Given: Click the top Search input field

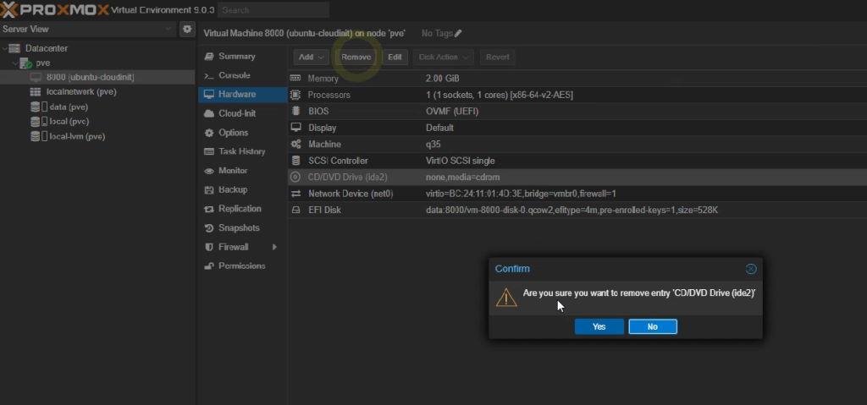Looking at the screenshot, I should click(273, 10).
